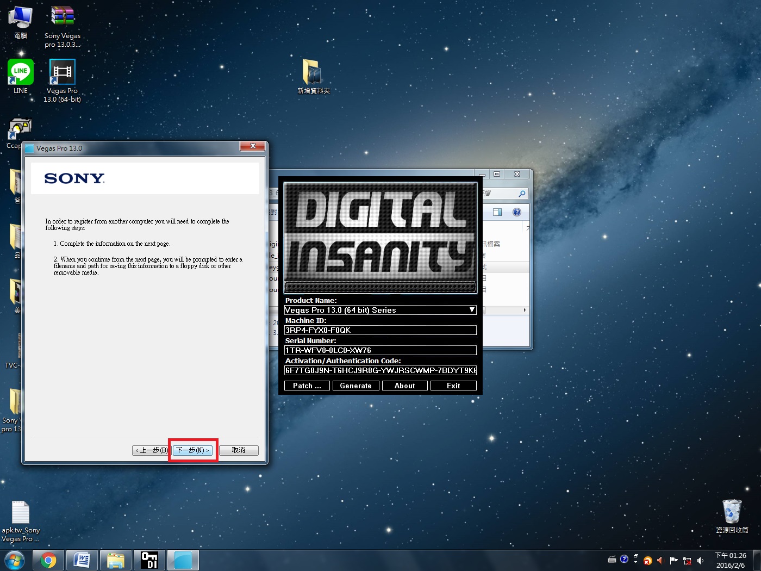Click the taskbar clock showing 下午 01:26
Image resolution: width=761 pixels, height=571 pixels.
[x=731, y=560]
